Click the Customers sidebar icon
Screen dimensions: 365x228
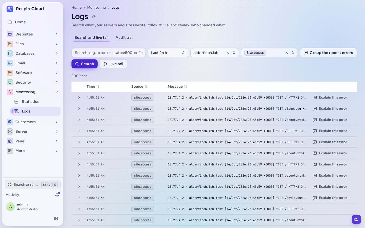[10, 122]
